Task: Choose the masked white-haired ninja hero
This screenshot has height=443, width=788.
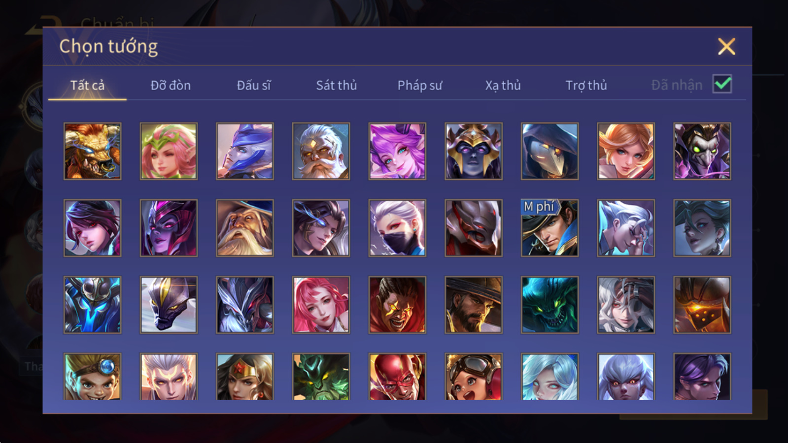Action: click(397, 228)
